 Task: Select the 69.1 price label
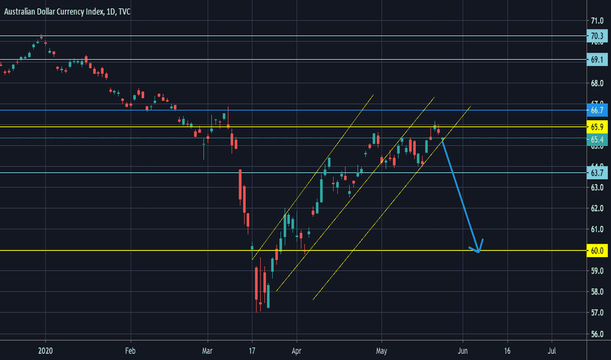click(x=597, y=60)
